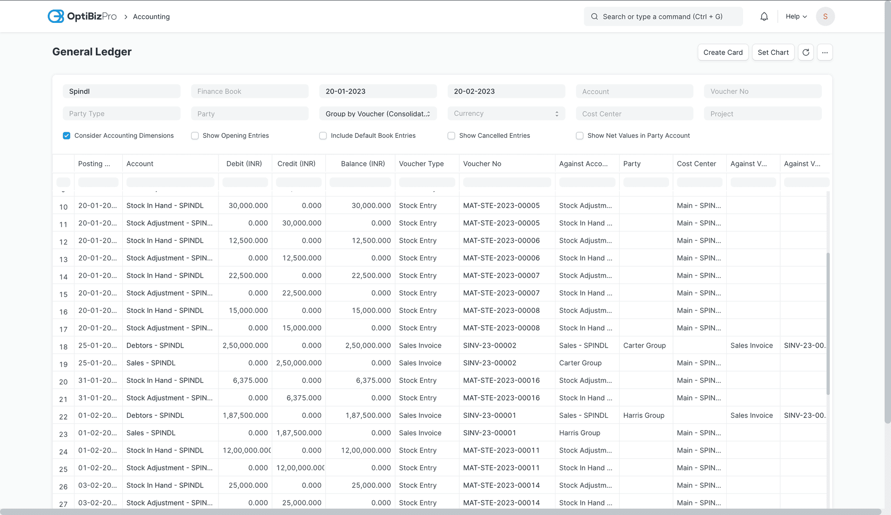Viewport: 891px width, 515px height.
Task: Click the OptiBizPro logo icon
Action: point(55,16)
